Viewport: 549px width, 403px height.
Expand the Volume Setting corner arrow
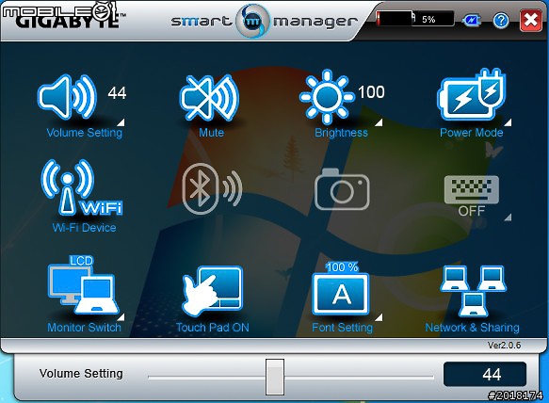[121, 122]
